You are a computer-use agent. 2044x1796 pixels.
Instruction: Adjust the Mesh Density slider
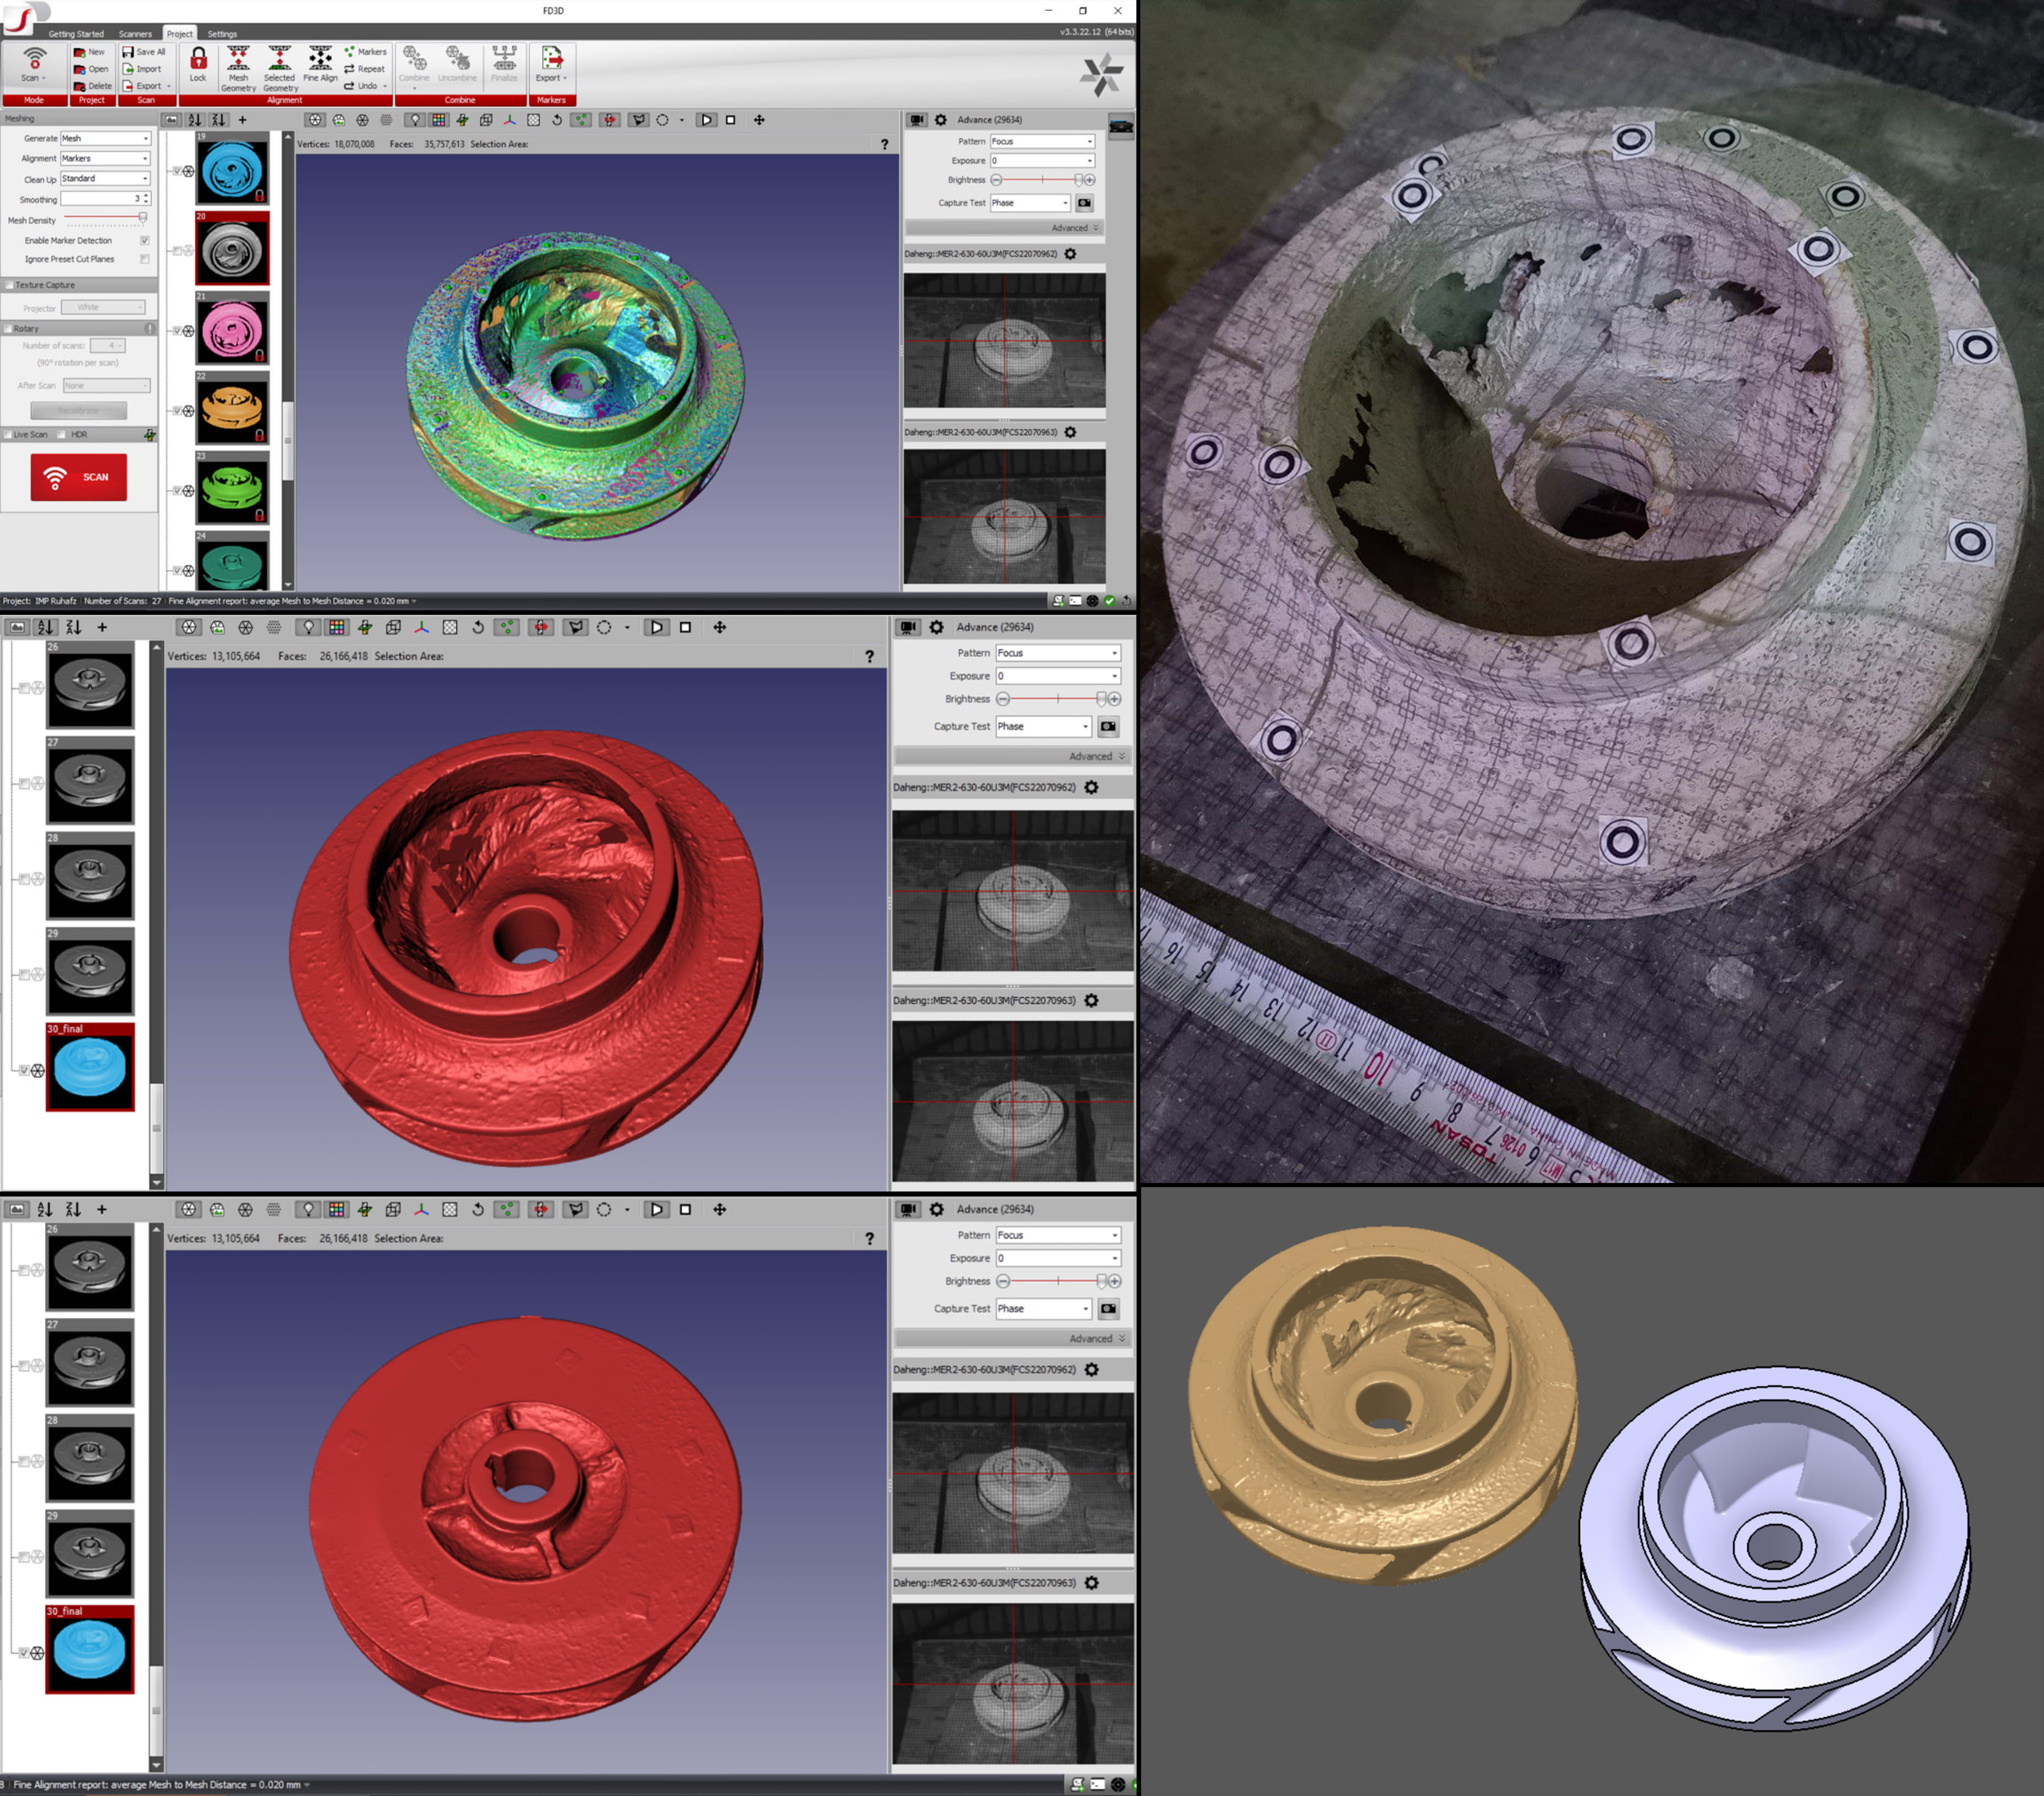coord(105,218)
